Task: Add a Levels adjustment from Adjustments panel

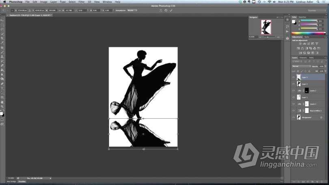Action: (x=305, y=44)
